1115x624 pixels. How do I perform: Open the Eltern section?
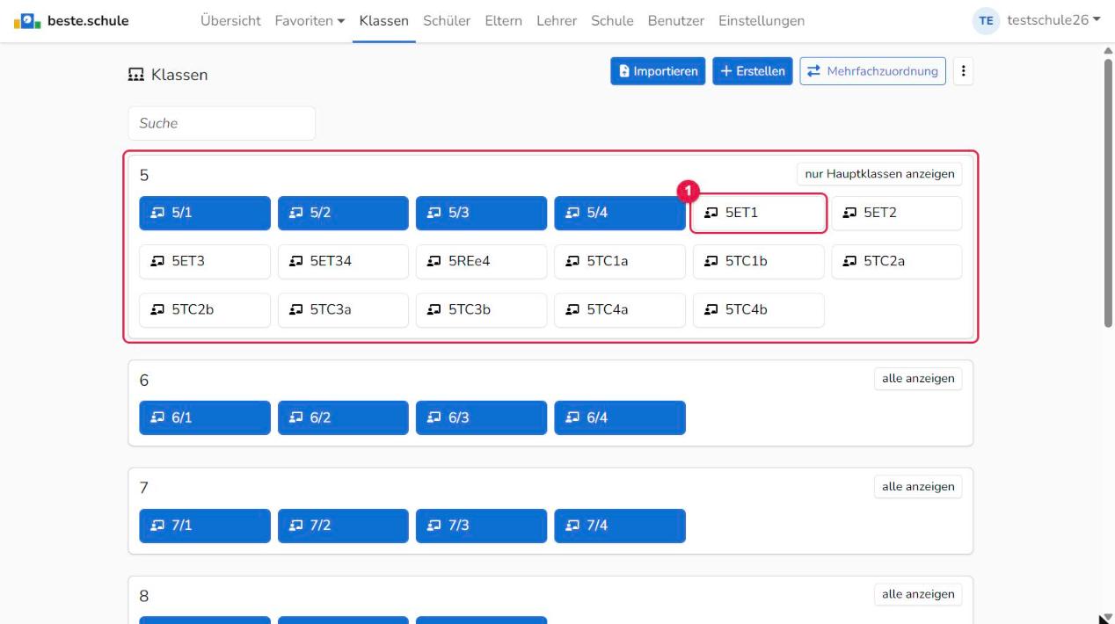coord(503,20)
